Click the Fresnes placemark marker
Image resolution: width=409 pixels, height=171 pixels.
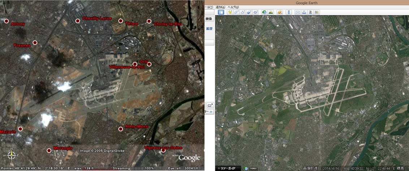(35, 42)
